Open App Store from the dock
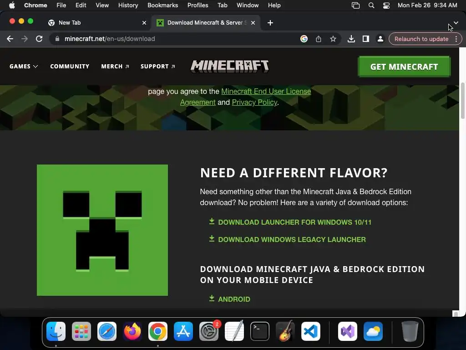This screenshot has height=350, width=466. click(x=183, y=331)
